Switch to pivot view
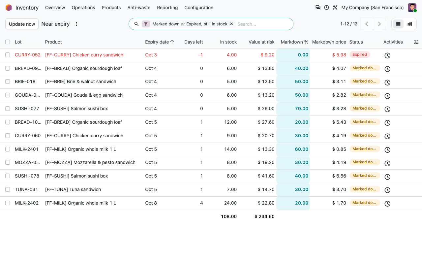Screen dimensions: 422x264 (410, 24)
